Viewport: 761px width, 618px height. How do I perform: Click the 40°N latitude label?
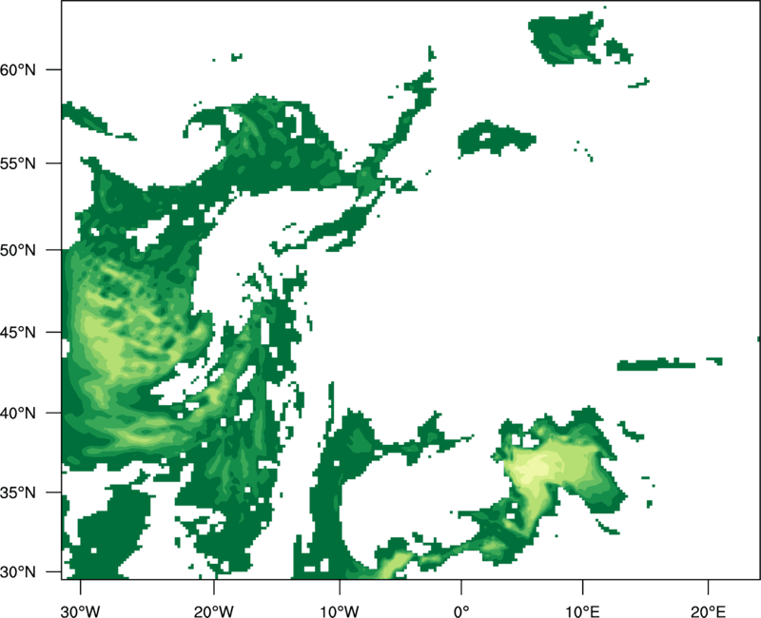tap(18, 413)
